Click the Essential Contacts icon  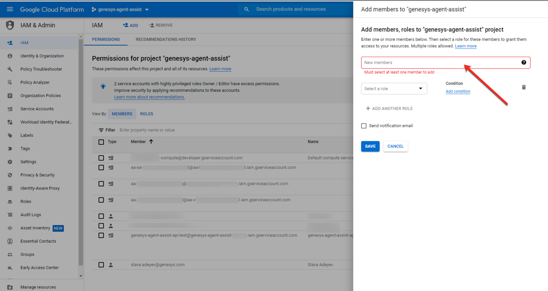pos(10,241)
